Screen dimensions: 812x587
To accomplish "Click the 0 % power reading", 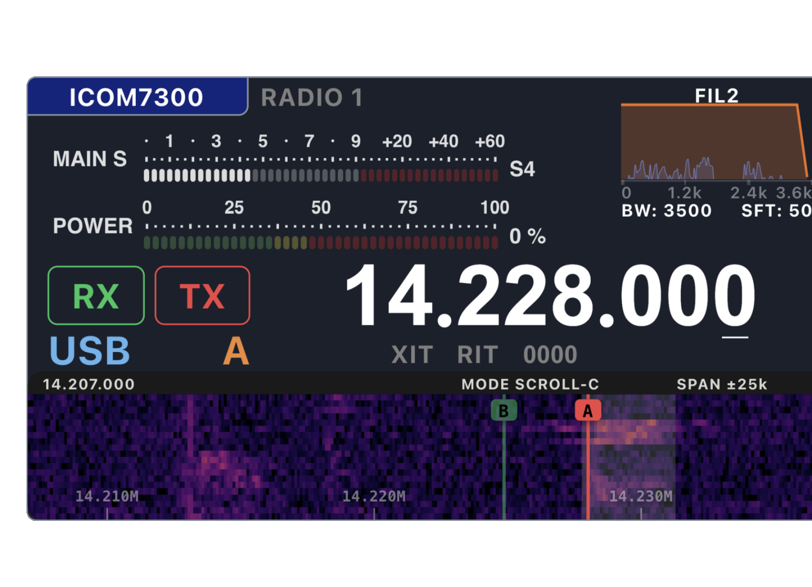I will point(528,236).
